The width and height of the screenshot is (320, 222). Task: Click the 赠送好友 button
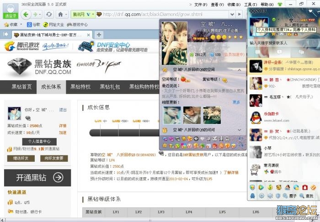click(x=21, y=158)
